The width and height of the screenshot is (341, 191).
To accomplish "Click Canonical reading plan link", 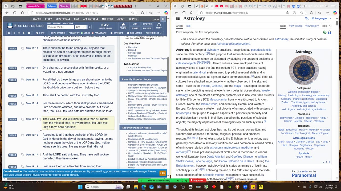I will 133,47.
